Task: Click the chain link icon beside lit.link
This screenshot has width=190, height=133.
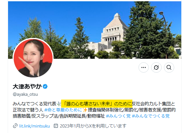Action: (15, 126)
